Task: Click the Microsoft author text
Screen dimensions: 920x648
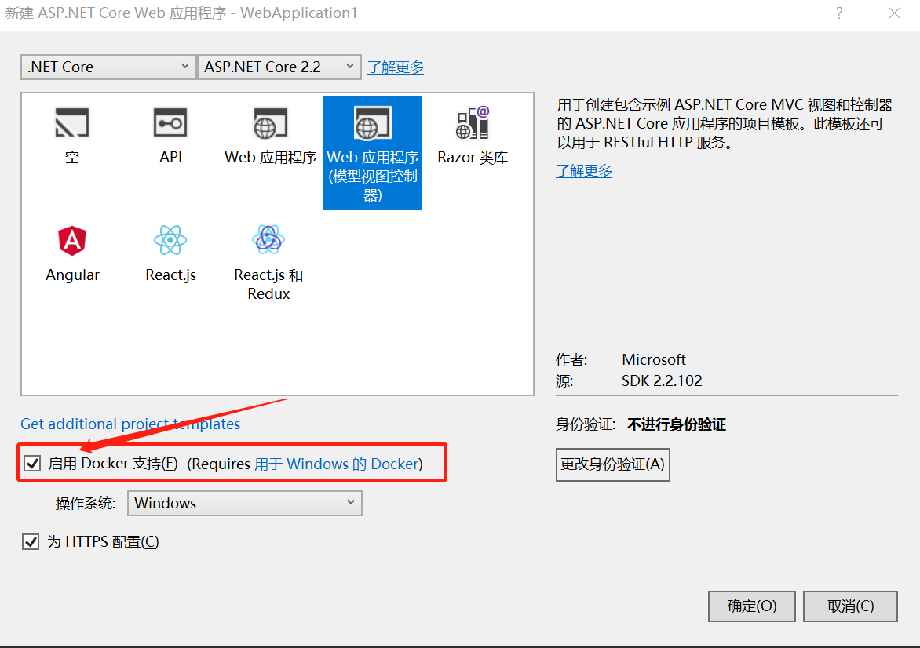Action: [x=654, y=359]
